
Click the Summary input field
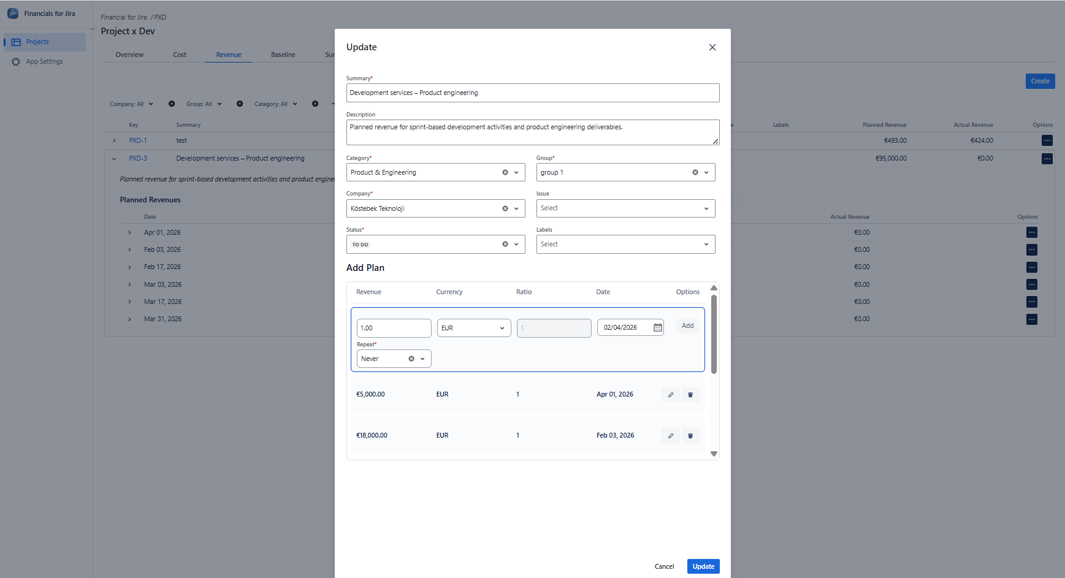click(x=532, y=93)
